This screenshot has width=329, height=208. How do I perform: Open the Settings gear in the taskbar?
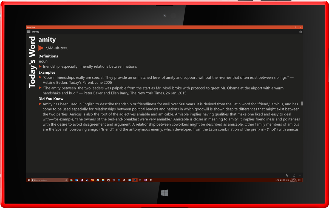tap(124, 180)
